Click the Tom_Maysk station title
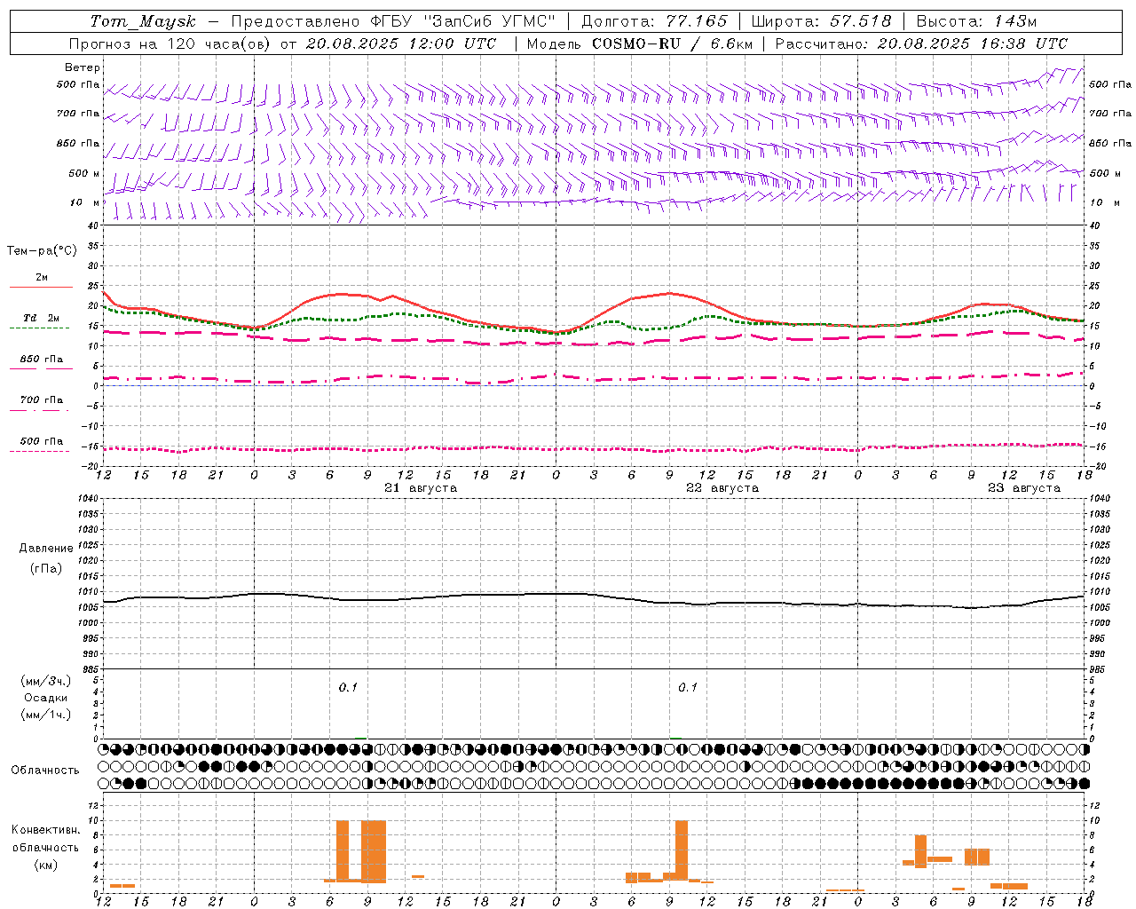 click(x=143, y=21)
